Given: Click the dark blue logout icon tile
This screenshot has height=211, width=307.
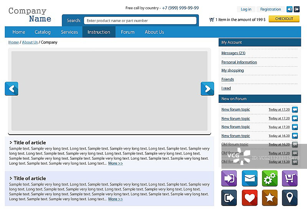Looking at the screenshot, I should pyautogui.click(x=229, y=198).
